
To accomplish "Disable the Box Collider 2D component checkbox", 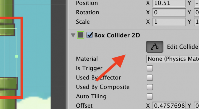I will pyautogui.click(x=89, y=35).
